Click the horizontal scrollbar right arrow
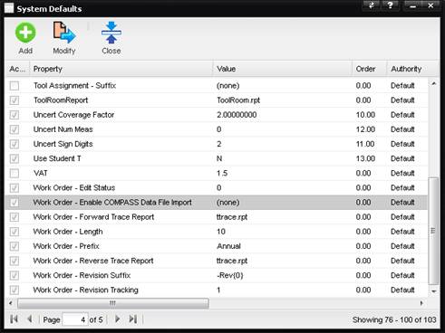Screen dimensions: 445x333 click(421, 303)
